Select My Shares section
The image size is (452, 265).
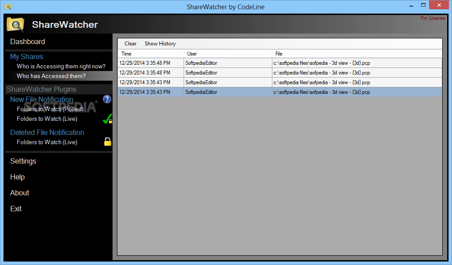click(x=26, y=56)
